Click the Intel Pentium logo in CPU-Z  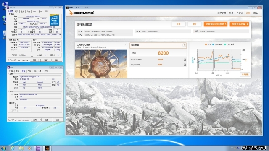(55, 20)
